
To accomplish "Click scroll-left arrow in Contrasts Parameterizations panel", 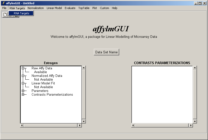I will point(133,125).
